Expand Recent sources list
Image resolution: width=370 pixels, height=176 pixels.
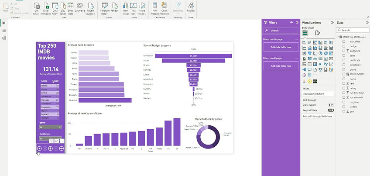pyautogui.click(x=91, y=9)
